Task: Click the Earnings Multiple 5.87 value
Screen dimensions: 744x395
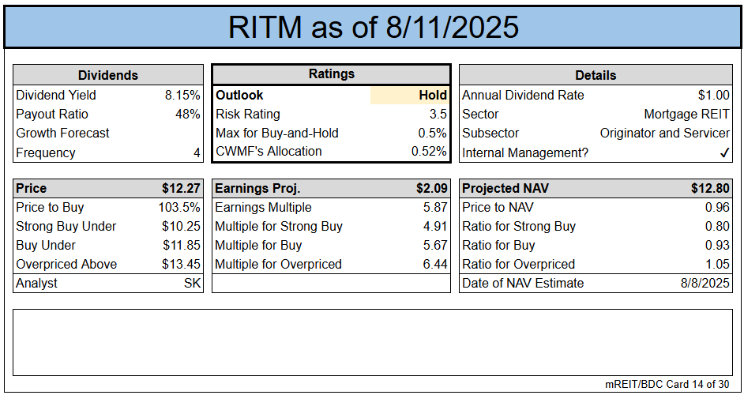Action: [435, 208]
